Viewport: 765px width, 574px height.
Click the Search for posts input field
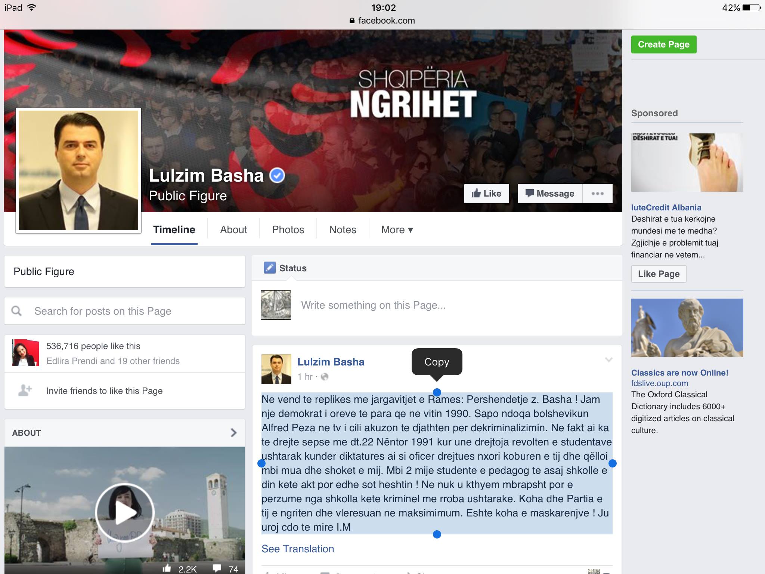125,311
